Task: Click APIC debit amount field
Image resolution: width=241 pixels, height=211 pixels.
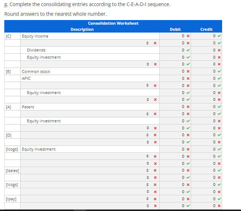Action: pos(175,78)
